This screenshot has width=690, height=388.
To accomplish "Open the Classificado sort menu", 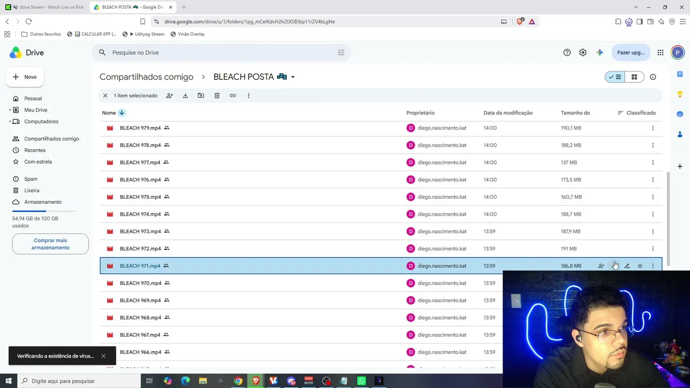I will 637,113.
